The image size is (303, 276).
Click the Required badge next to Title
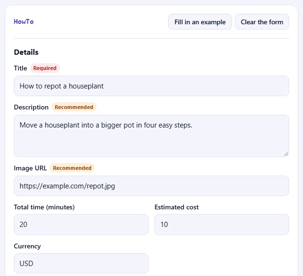pyautogui.click(x=45, y=68)
